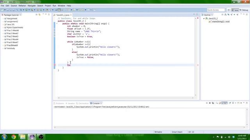Clear the Console output
This screenshot has height=140, width=250.
pyautogui.click(x=217, y=103)
